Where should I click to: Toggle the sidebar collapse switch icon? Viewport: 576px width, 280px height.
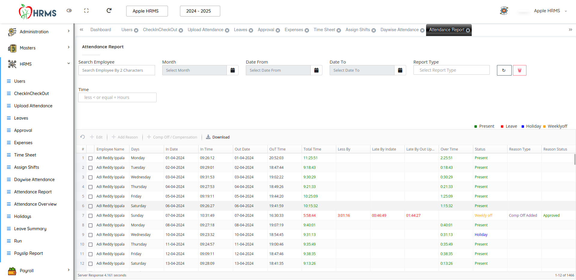(69, 10)
